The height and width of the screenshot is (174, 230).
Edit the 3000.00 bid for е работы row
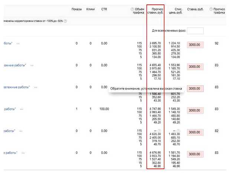point(195,154)
